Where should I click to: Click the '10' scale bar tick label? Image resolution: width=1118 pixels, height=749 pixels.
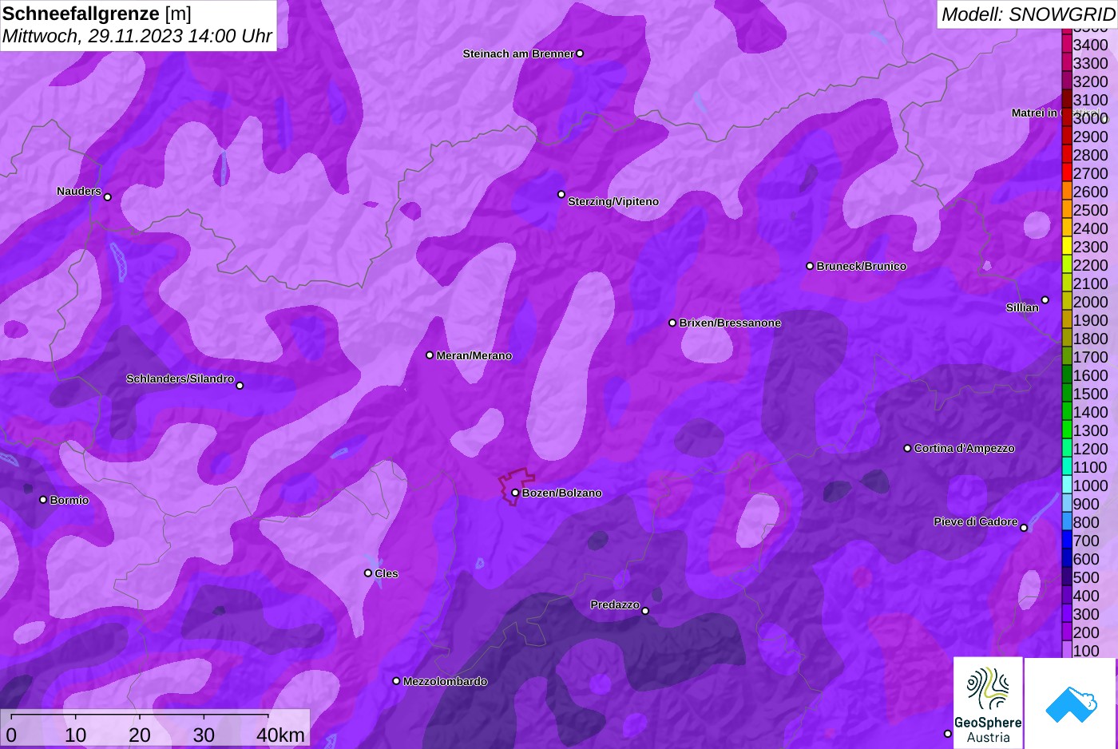(76, 735)
